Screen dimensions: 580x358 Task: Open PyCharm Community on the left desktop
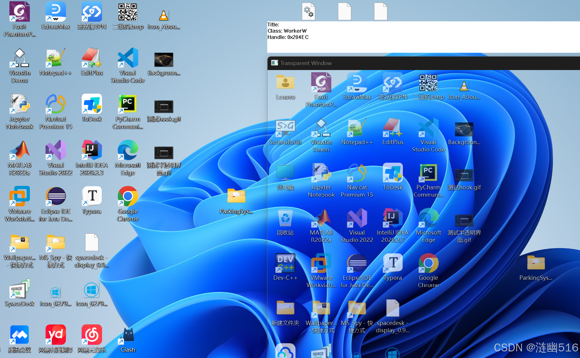point(128,111)
